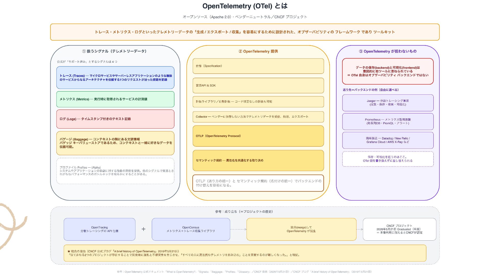
Task: Select the footer reference line starting with "参考：OpenTelemetry"
Action: point(244,272)
